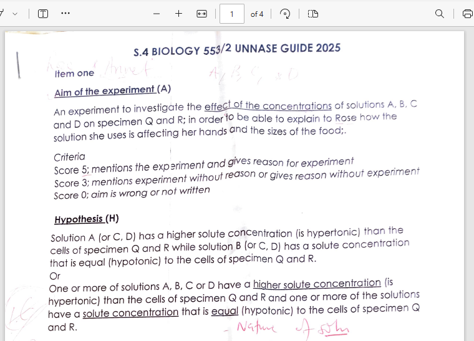
Task: Open the Page view options
Action: (x=313, y=14)
